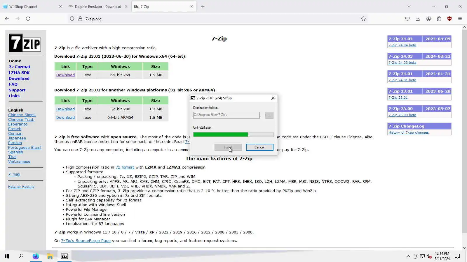Open the 7-max link
467x262 pixels.
[14, 174]
